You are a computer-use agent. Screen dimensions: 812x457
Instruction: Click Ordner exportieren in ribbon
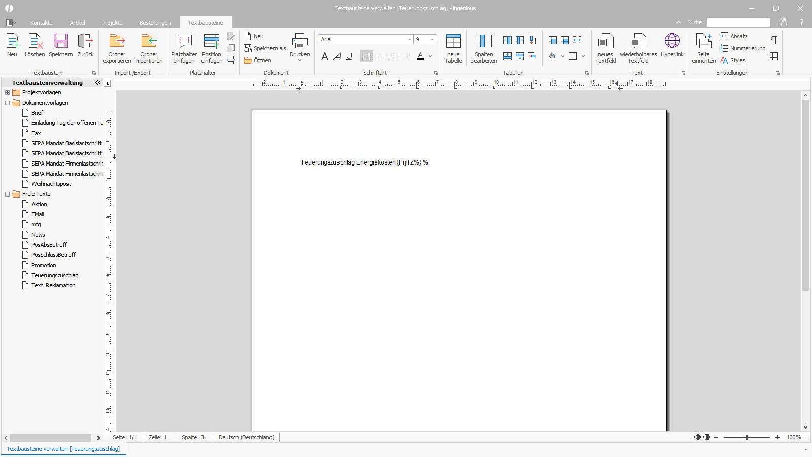tap(117, 49)
